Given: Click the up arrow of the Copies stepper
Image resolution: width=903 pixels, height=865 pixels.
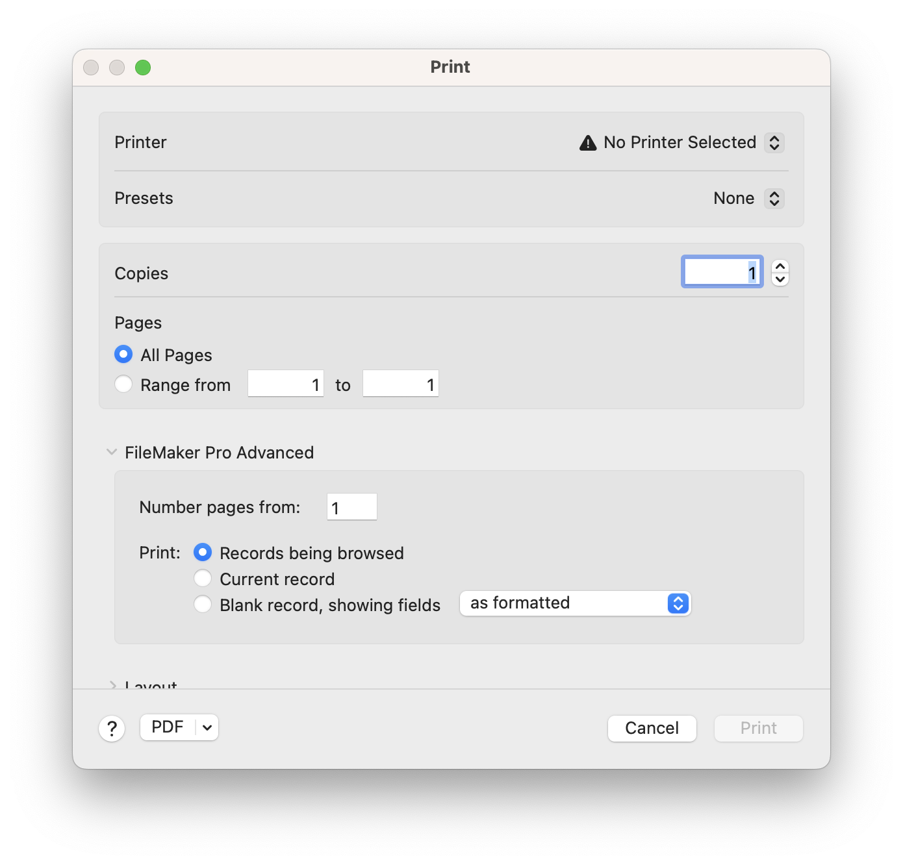Looking at the screenshot, I should pyautogui.click(x=780, y=266).
